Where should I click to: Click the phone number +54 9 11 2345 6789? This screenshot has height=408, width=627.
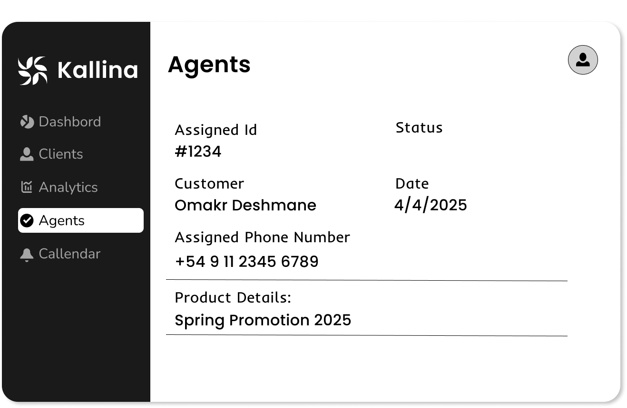[247, 261]
